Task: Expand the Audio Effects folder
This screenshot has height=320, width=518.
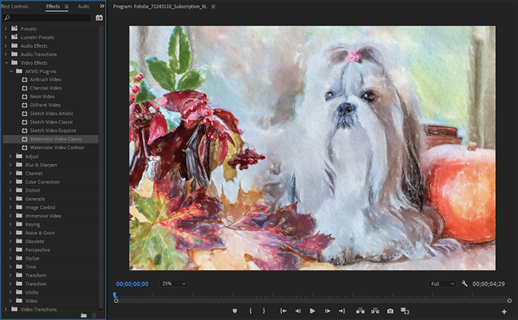Action: [7, 46]
